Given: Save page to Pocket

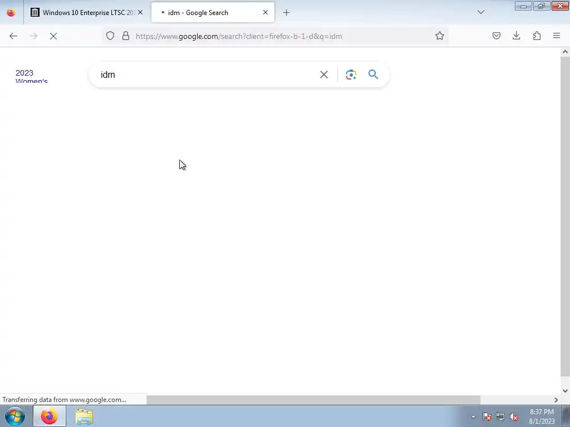Looking at the screenshot, I should (x=496, y=36).
